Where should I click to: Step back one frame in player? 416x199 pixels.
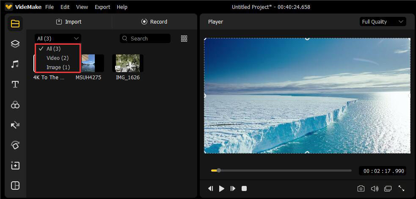[211, 188]
